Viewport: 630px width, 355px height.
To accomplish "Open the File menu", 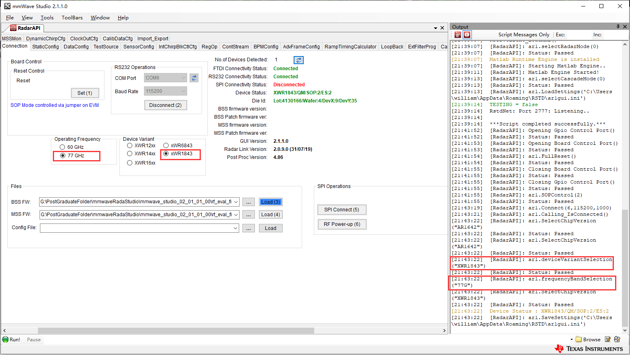I will 10,18.
